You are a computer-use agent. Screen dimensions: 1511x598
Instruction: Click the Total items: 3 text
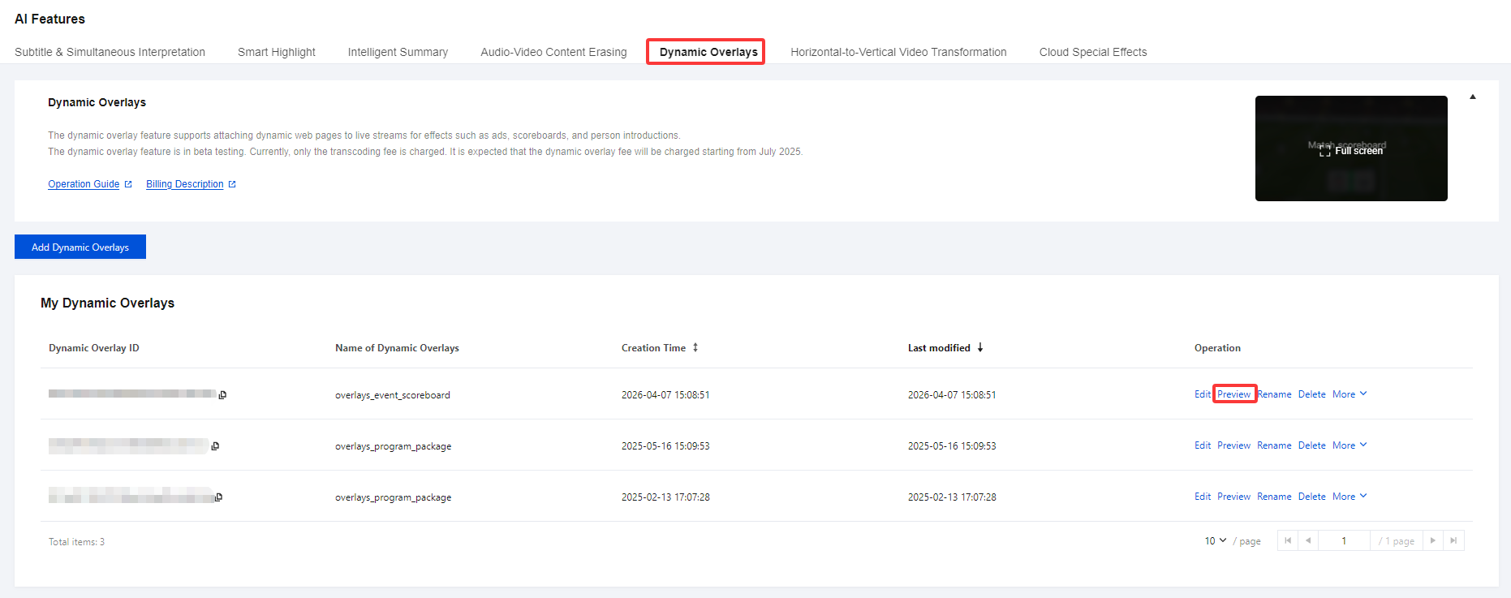tap(76, 542)
